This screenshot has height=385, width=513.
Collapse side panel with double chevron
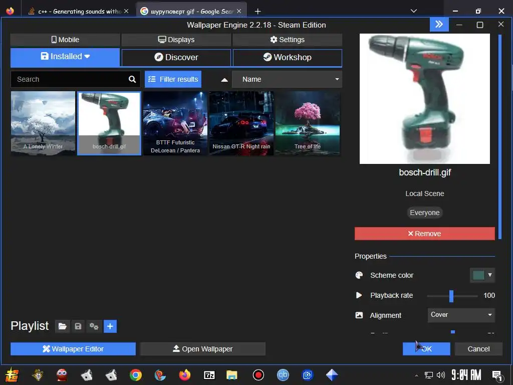(439, 25)
